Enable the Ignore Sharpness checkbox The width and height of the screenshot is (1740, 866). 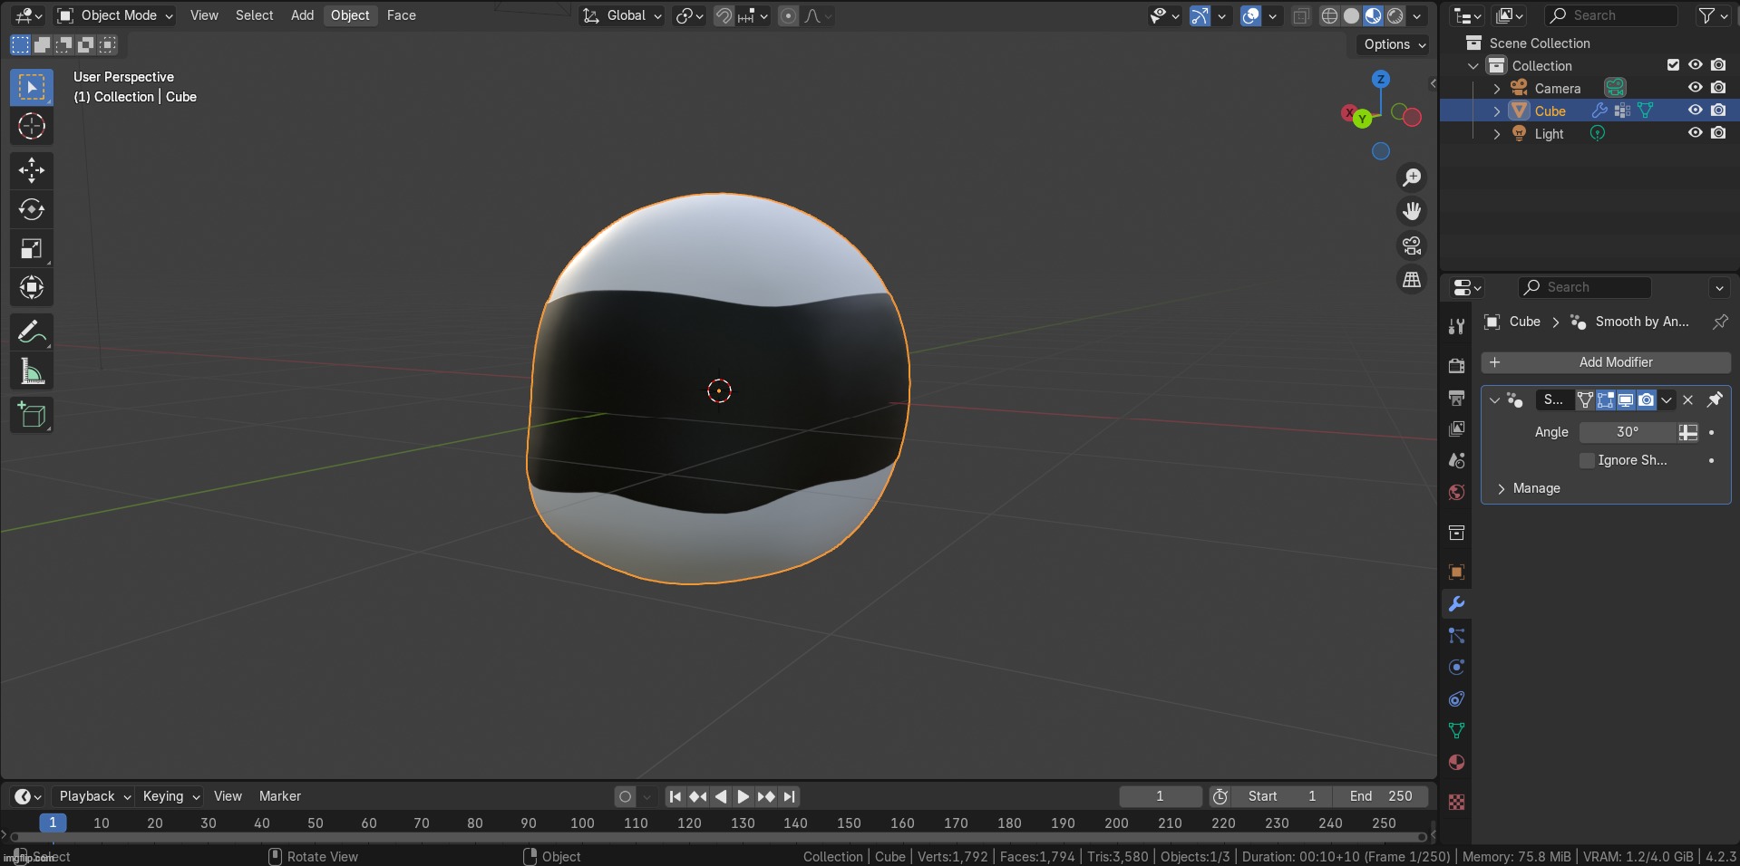[1587, 460]
